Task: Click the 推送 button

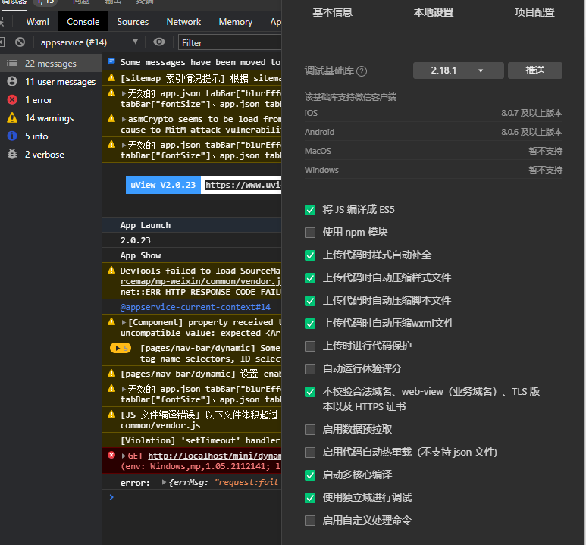Action: pyautogui.click(x=535, y=70)
